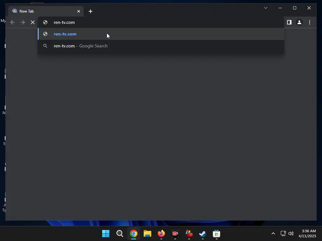Viewport: 322px width, 241px height.
Task: Open Steam from the taskbar
Action: point(203,233)
